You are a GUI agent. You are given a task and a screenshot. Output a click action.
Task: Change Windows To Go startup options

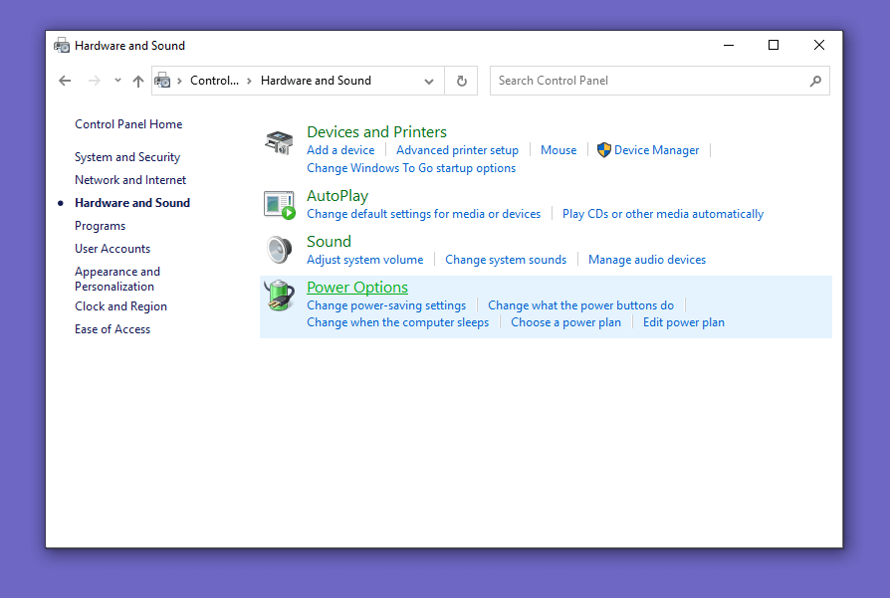(411, 168)
